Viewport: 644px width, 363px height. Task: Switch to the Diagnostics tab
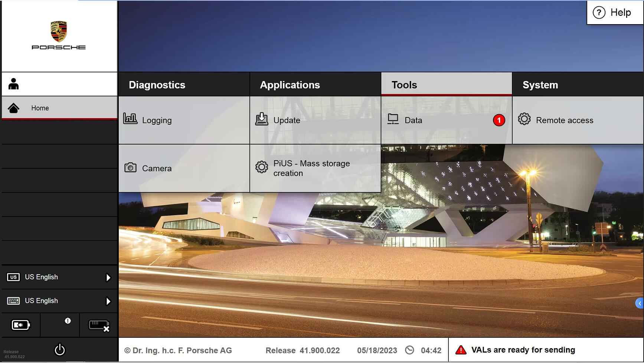click(x=184, y=85)
